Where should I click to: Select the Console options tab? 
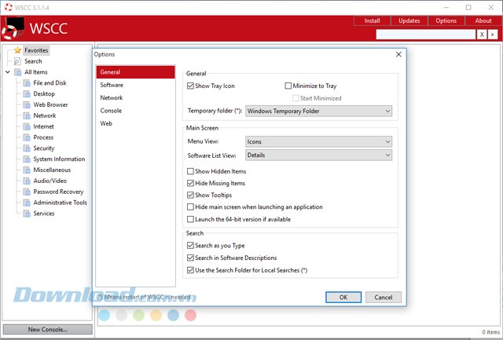[135, 111]
